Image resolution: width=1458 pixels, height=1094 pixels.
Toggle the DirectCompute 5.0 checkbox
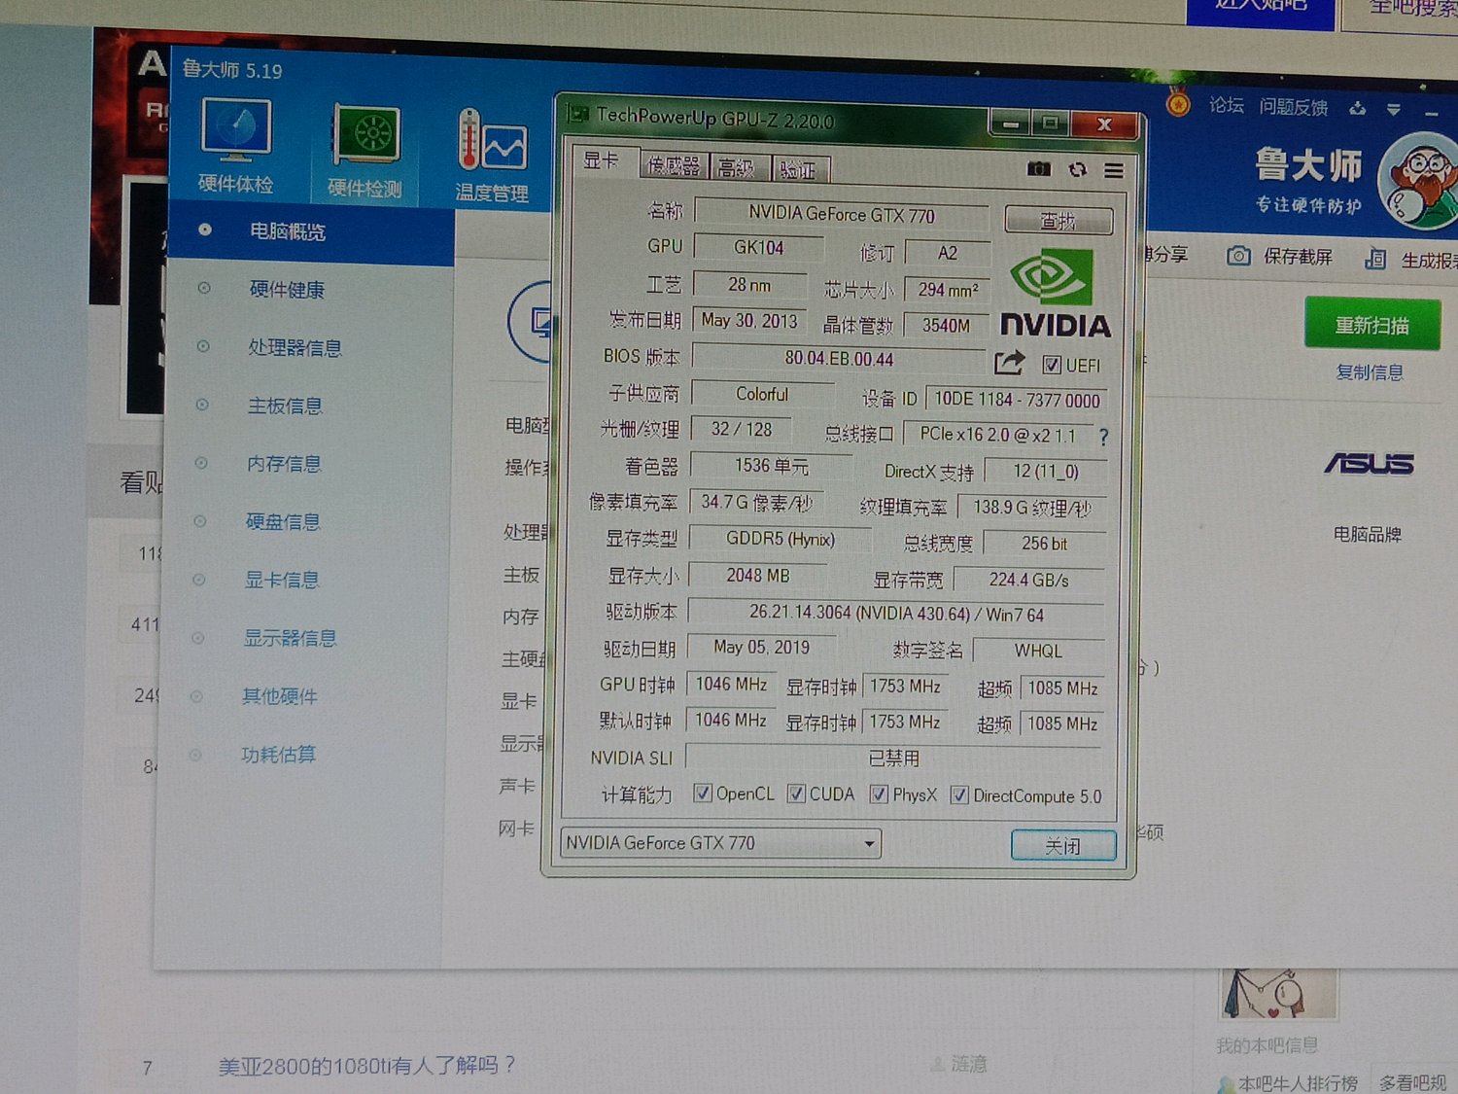click(959, 795)
